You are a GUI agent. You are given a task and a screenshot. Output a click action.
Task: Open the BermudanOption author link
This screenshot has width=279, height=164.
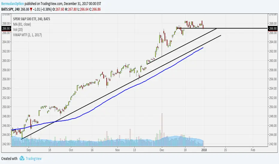(x=13, y=4)
